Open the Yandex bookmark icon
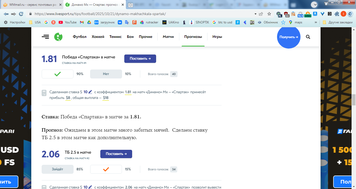356x189 pixels. [x=53, y=22]
